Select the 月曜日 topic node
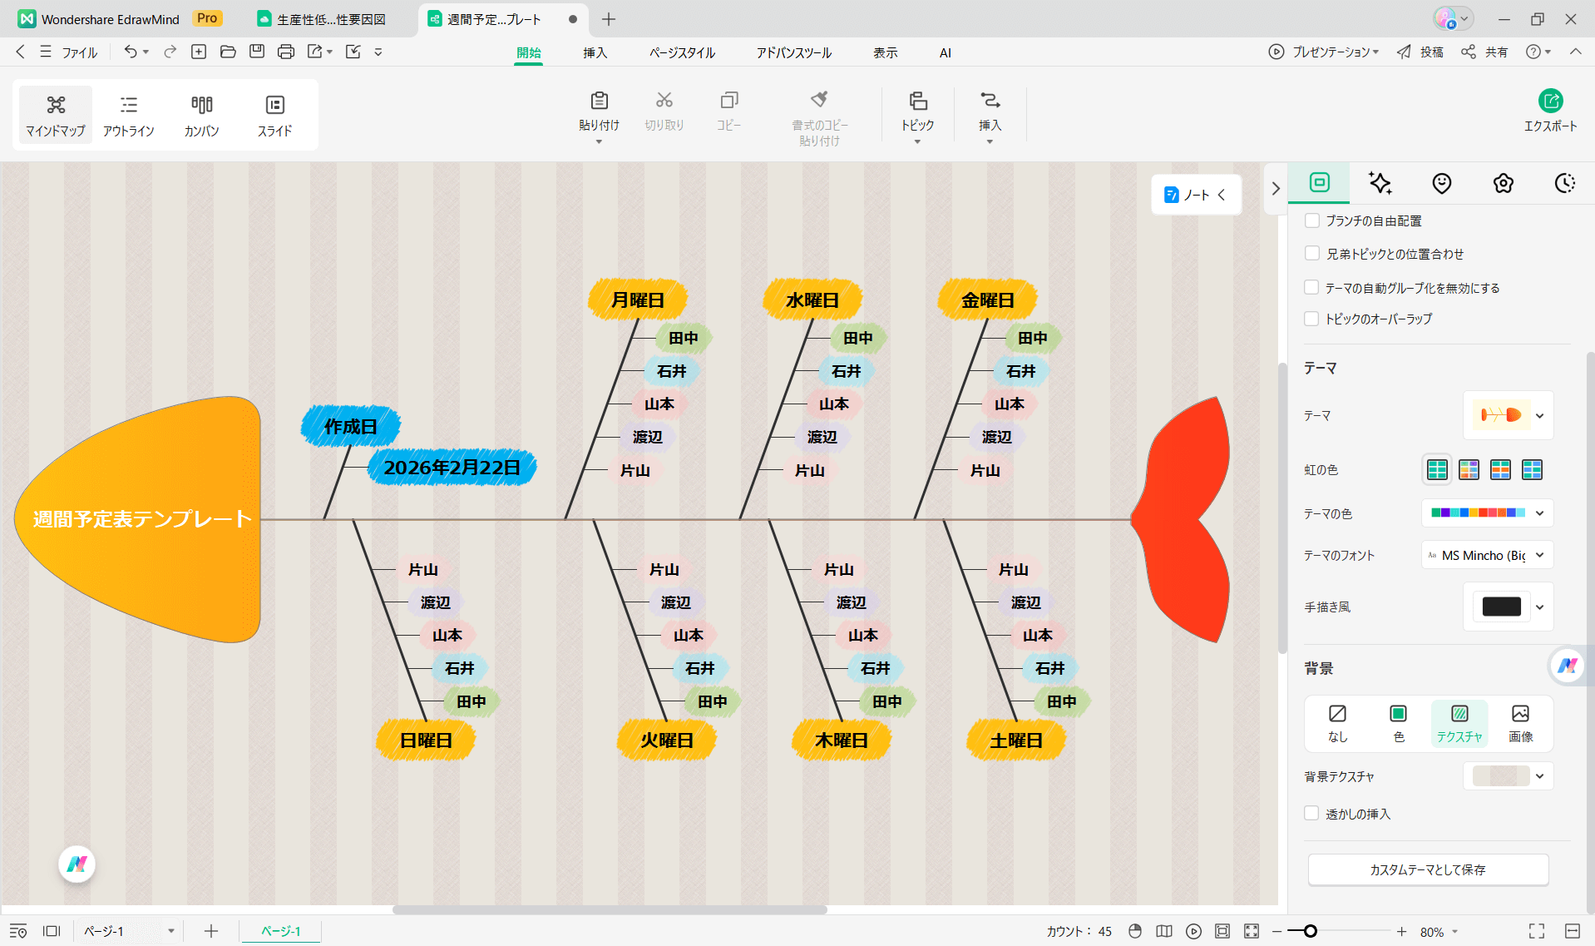1595x946 pixels. point(638,300)
